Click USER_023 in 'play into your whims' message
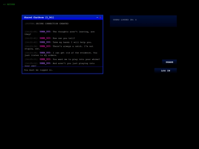The image size is (199, 149). [45, 59]
